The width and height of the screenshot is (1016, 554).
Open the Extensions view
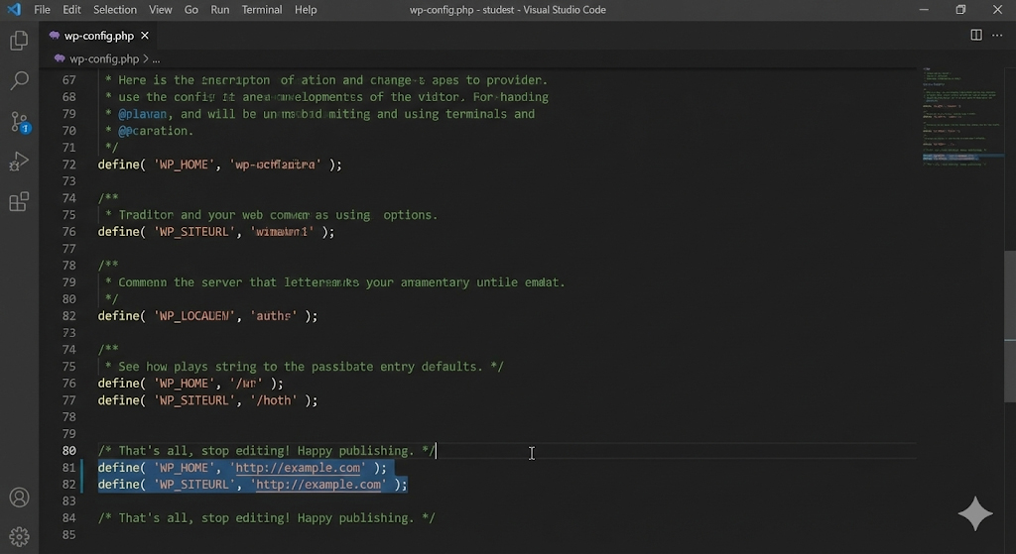tap(19, 201)
